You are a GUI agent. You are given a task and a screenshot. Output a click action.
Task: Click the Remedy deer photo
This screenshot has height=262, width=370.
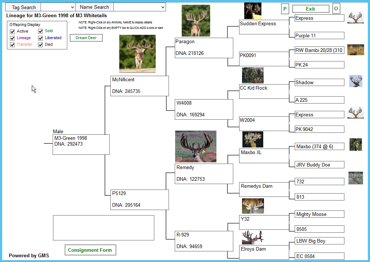pyautogui.click(x=196, y=146)
